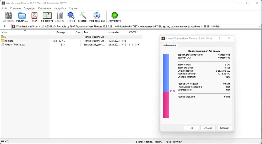Click the Непрерывный 7-Zip архив heading

(x=204, y=51)
